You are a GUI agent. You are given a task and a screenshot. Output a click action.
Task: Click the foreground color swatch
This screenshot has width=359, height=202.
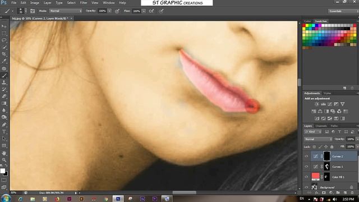(x=3, y=171)
